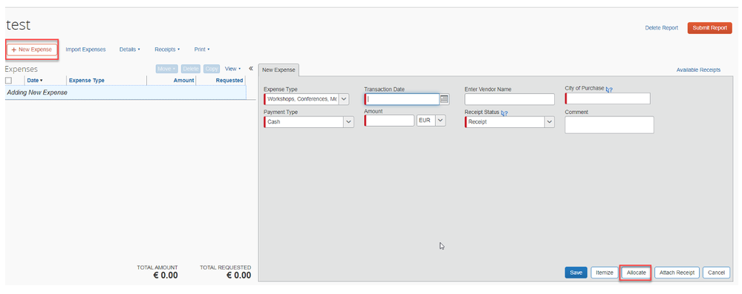
Task: Expand the Receipt Status dropdown arrow
Action: pos(550,121)
